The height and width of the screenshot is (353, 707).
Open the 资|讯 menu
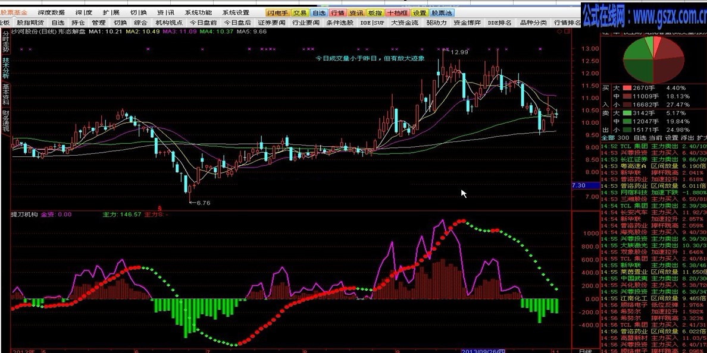[166, 12]
